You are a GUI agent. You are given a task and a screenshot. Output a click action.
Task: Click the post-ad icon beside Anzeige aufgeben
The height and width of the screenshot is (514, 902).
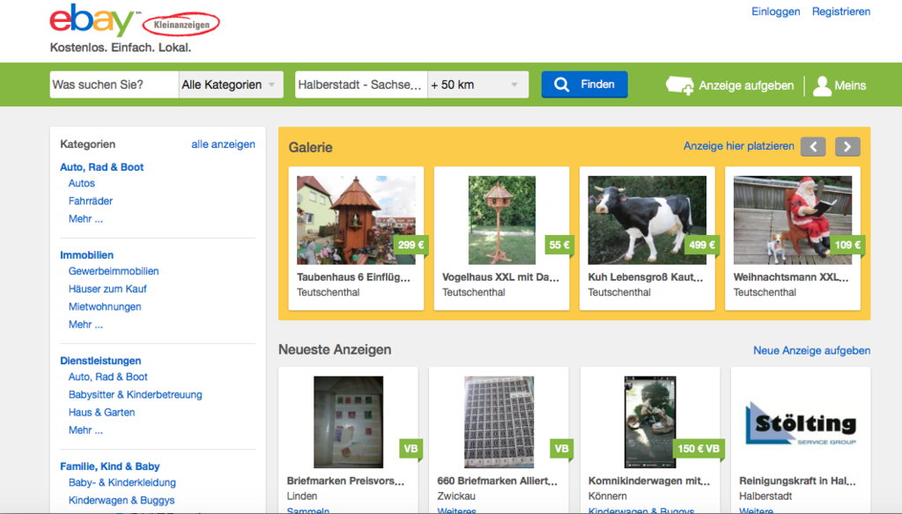click(679, 85)
